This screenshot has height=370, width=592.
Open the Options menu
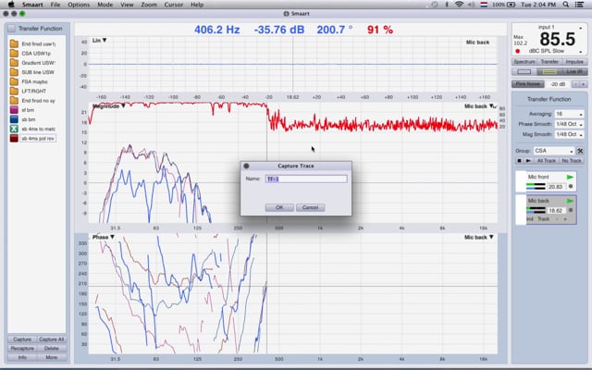79,5
